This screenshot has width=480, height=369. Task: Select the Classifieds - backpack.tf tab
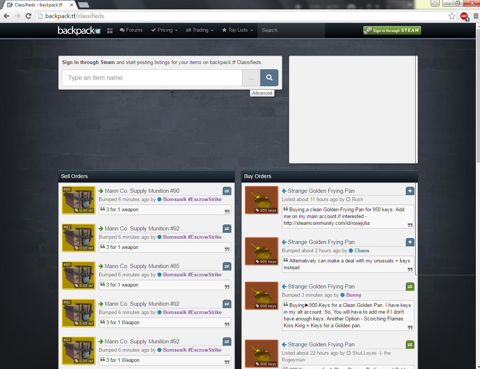(39, 5)
